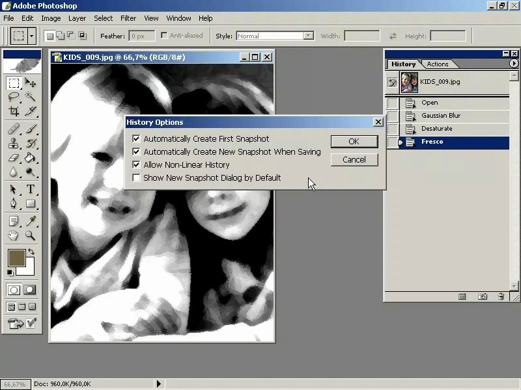521x390 pixels.
Task: Set history brush source to Open state
Action: coord(393,103)
